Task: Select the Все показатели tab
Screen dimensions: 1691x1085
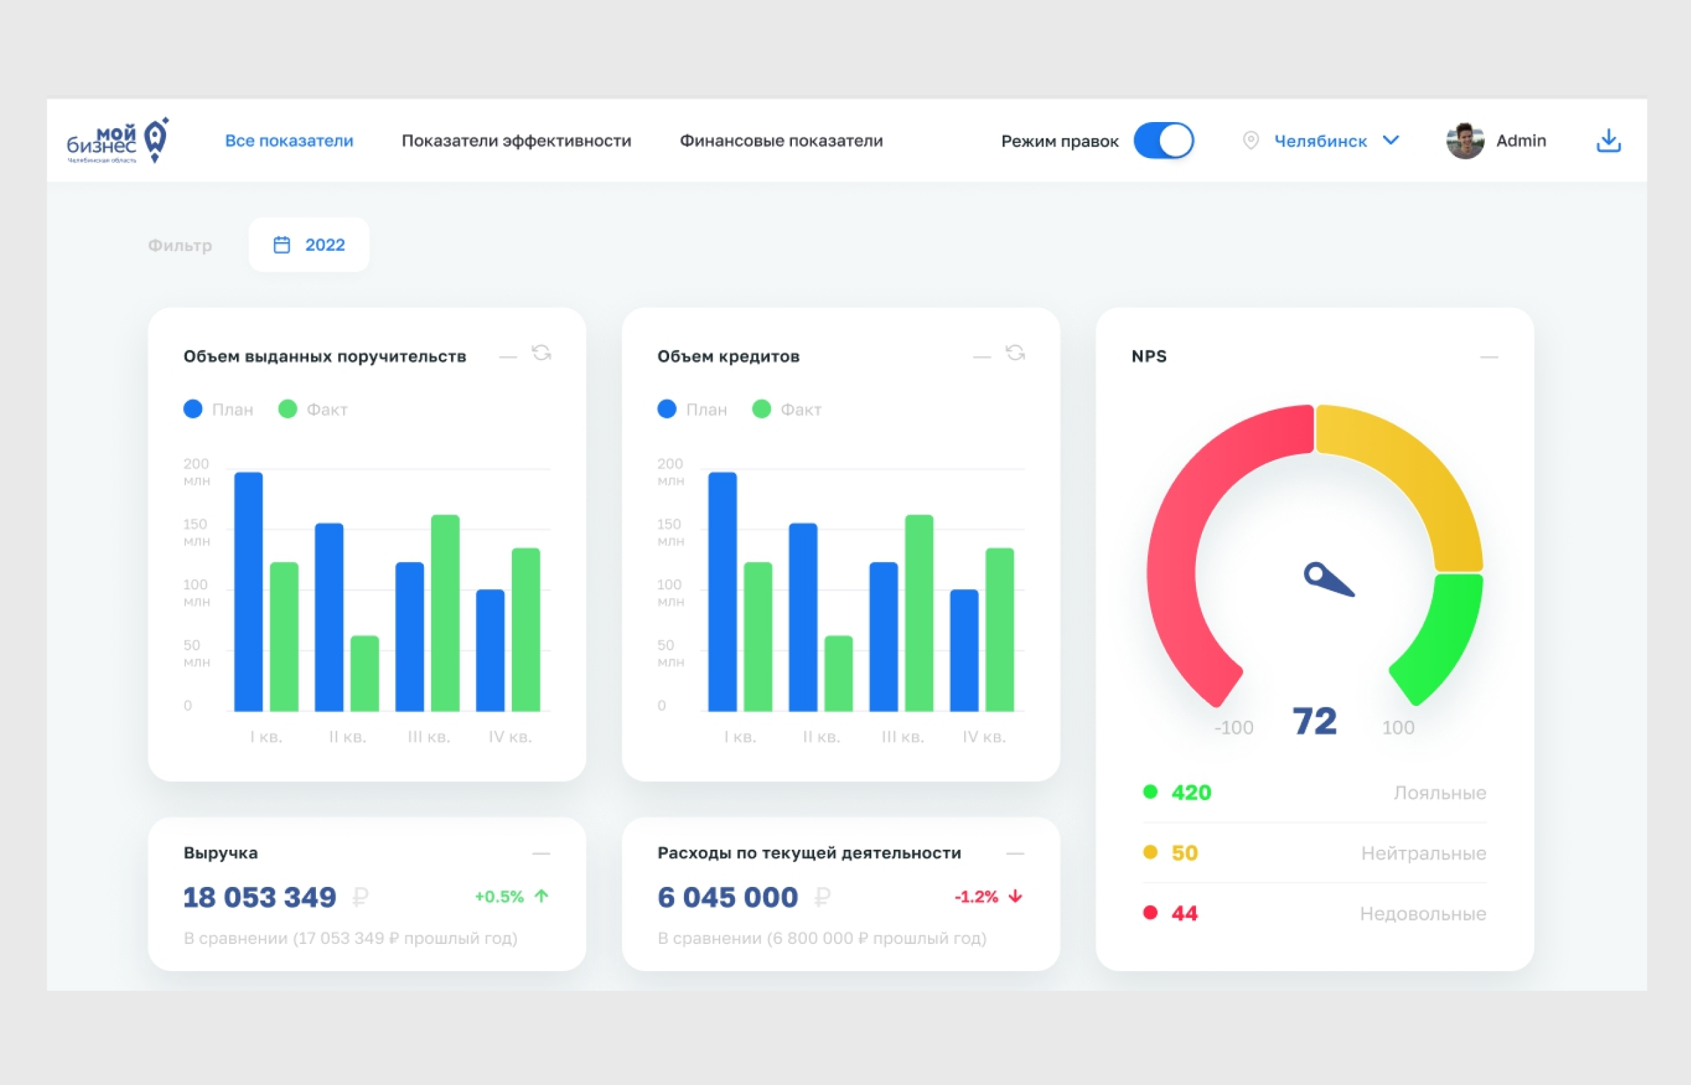Action: (289, 141)
